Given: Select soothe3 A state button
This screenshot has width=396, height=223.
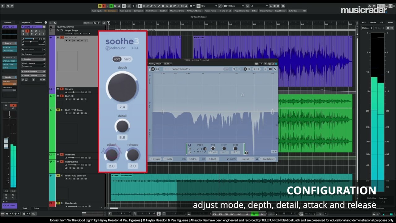Looking at the screenshot, I should [245, 69].
